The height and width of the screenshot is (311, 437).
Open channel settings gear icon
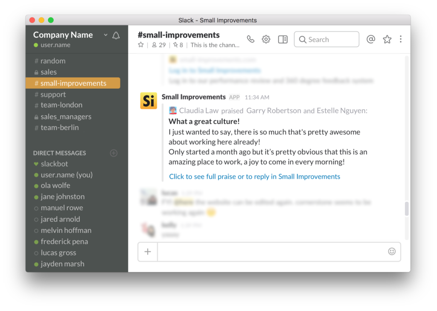tap(266, 39)
